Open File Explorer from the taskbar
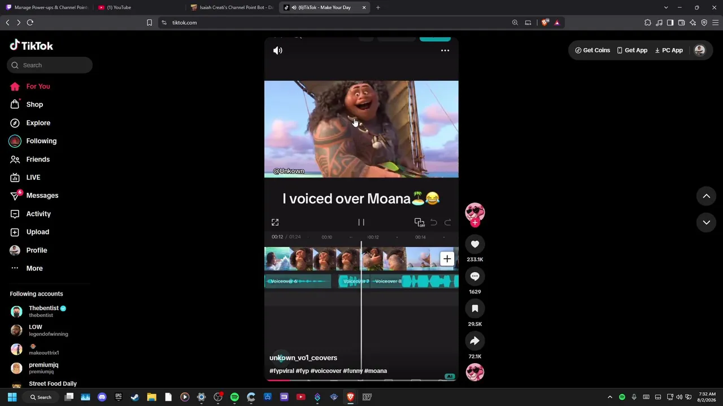Screen dimensions: 723x406 pos(151,397)
